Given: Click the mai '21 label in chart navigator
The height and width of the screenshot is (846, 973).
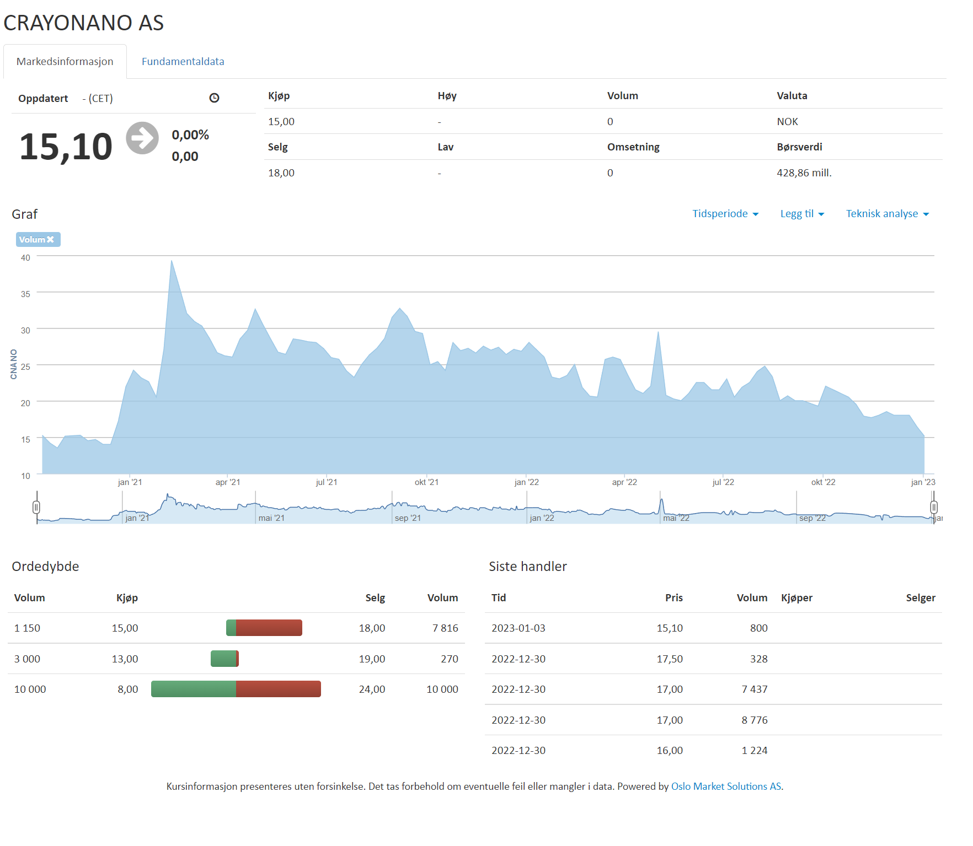Looking at the screenshot, I should click(271, 518).
